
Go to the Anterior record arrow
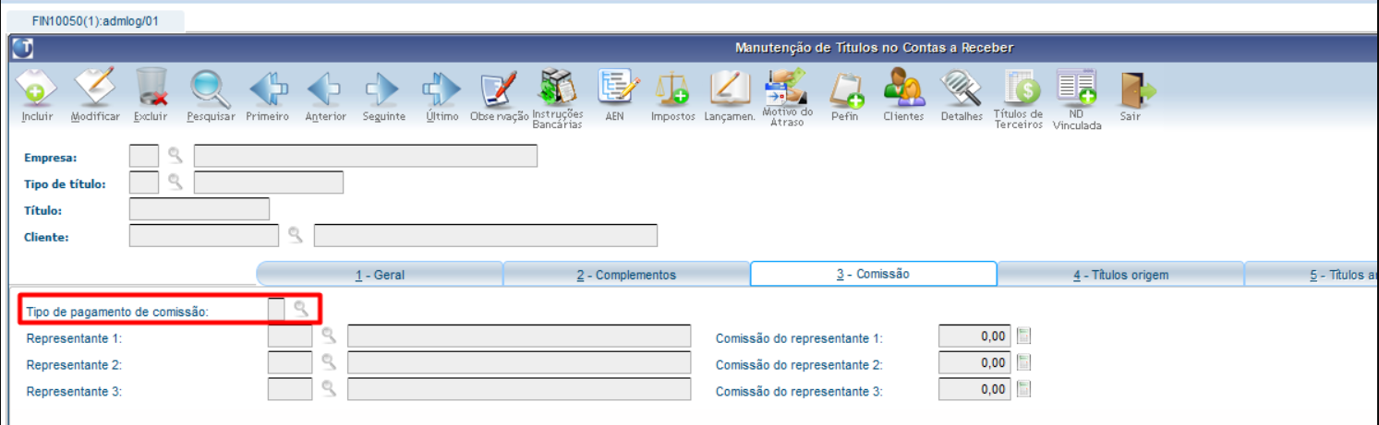325,89
